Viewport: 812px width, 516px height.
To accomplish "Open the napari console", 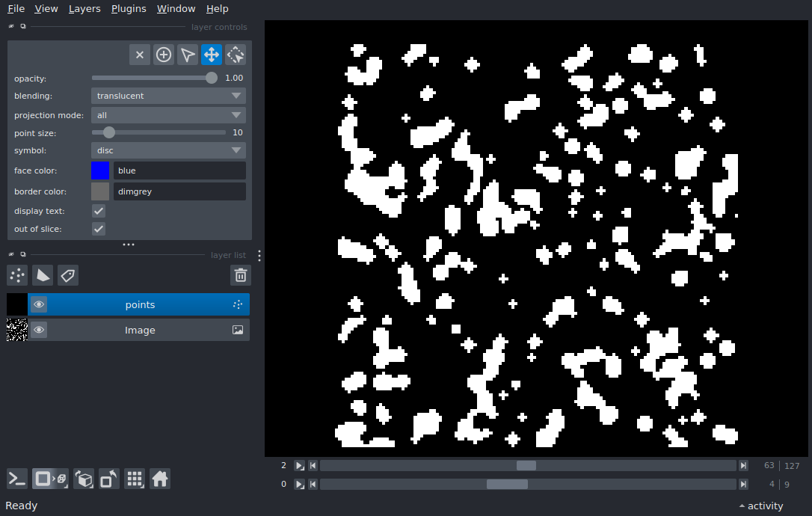I will 17,479.
